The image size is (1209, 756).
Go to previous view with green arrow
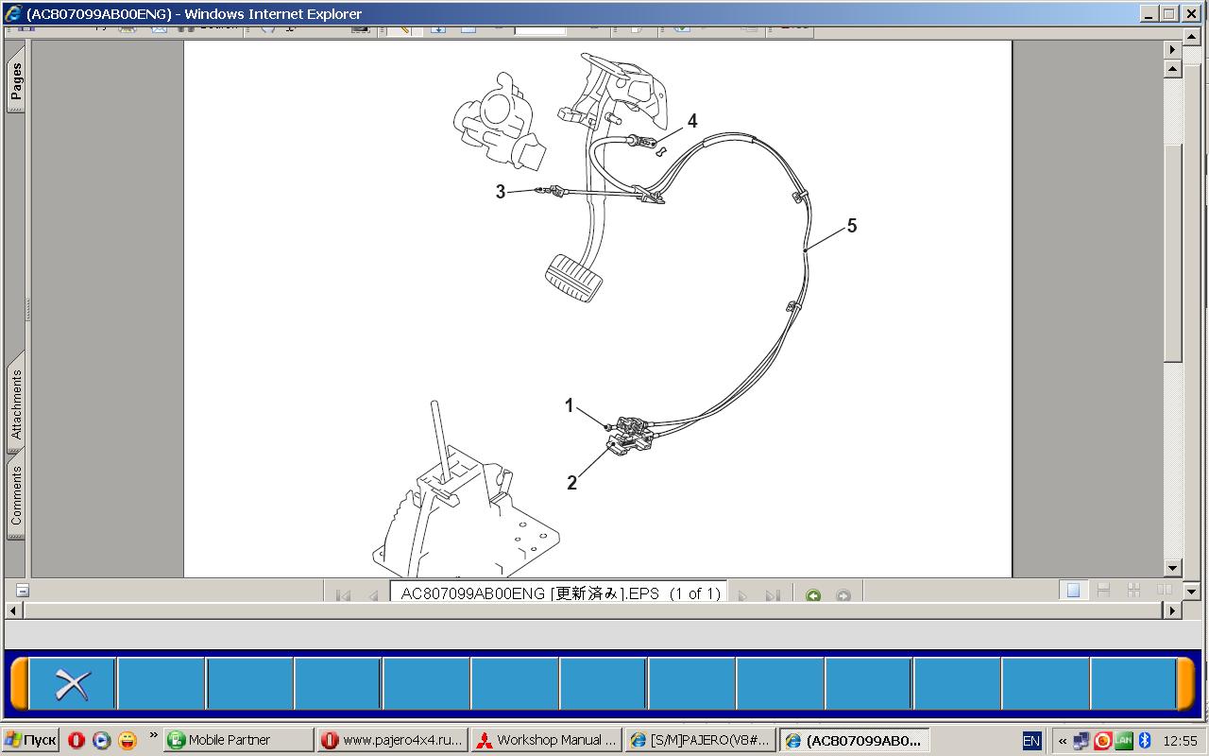click(x=813, y=595)
